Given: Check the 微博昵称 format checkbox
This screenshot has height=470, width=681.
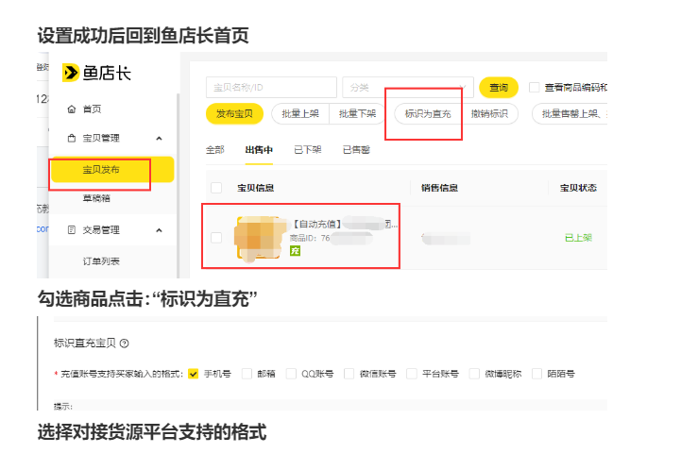Looking at the screenshot, I should 474,374.
